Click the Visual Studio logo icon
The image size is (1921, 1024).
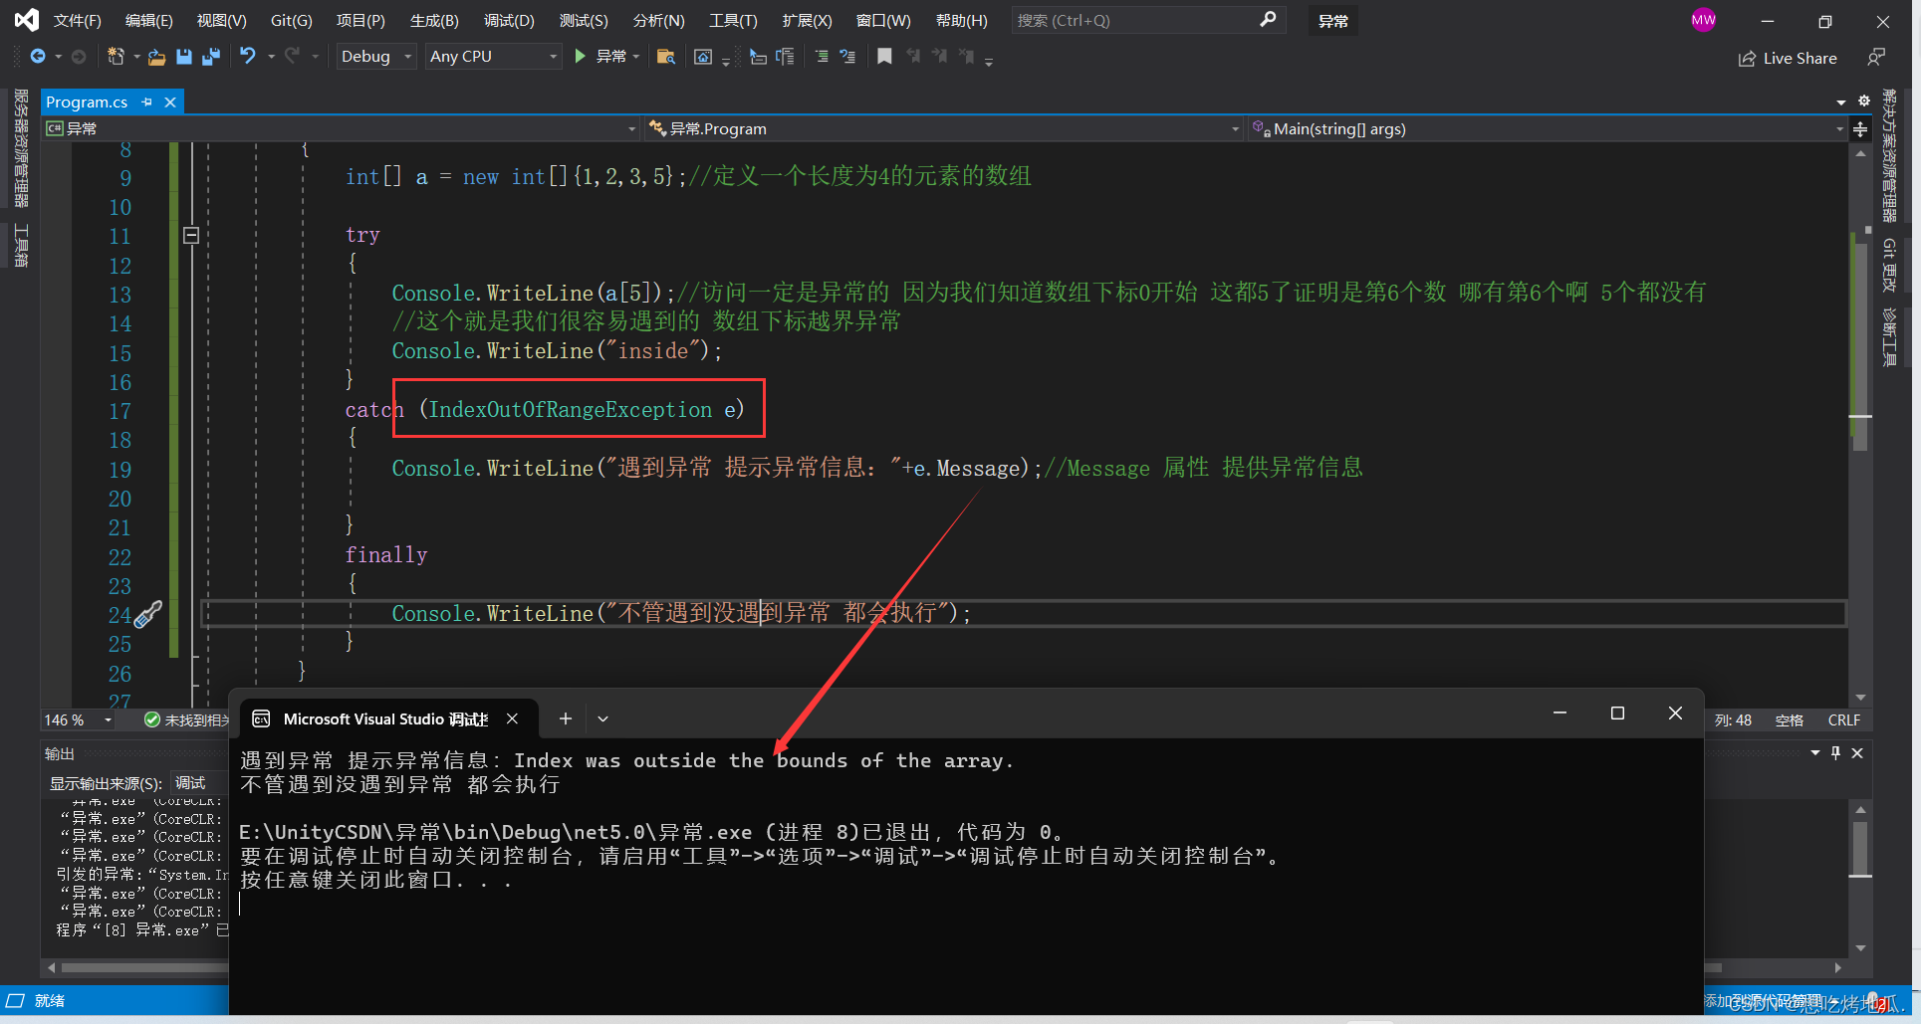pos(27,20)
